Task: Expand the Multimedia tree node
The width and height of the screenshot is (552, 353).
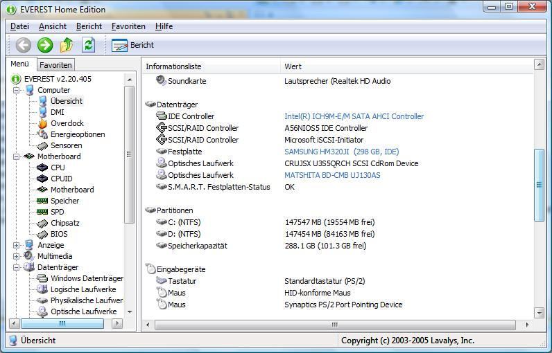Action: pyautogui.click(x=16, y=256)
